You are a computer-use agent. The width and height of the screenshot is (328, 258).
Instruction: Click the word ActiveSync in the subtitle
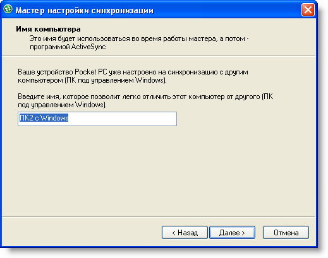click(x=88, y=47)
